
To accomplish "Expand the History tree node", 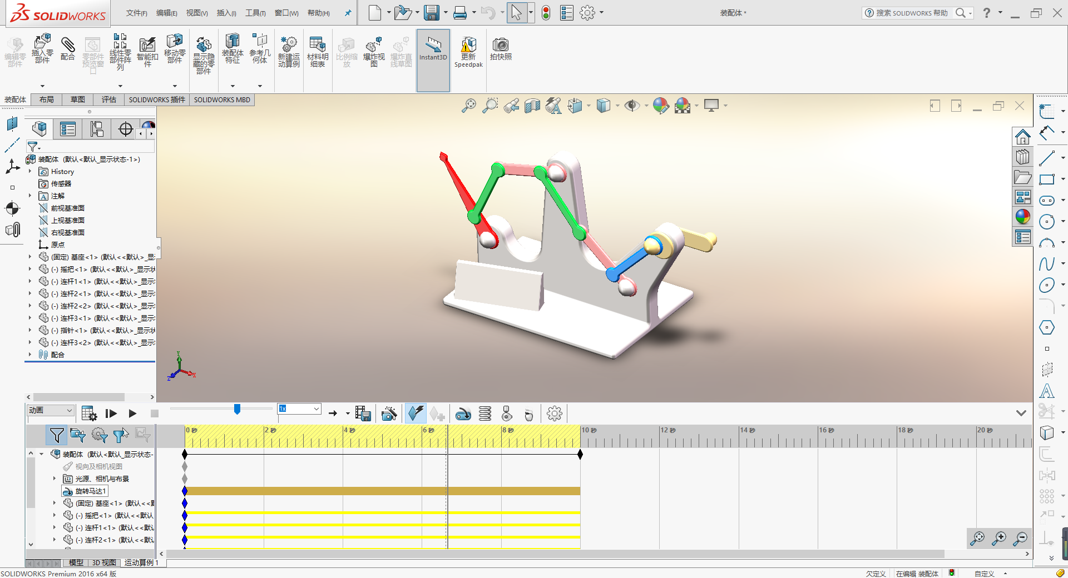I will 30,172.
